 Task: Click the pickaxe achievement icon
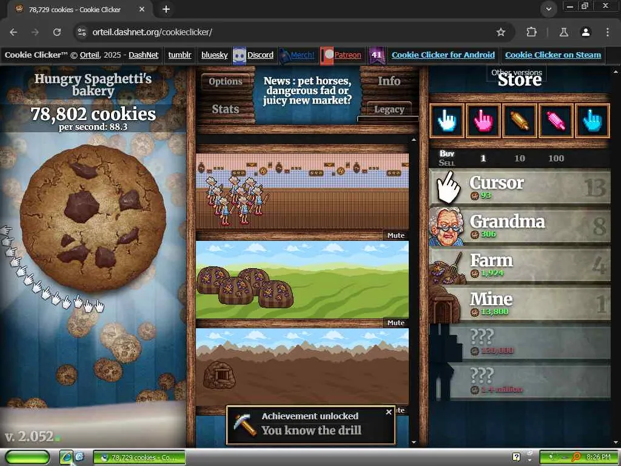click(244, 424)
